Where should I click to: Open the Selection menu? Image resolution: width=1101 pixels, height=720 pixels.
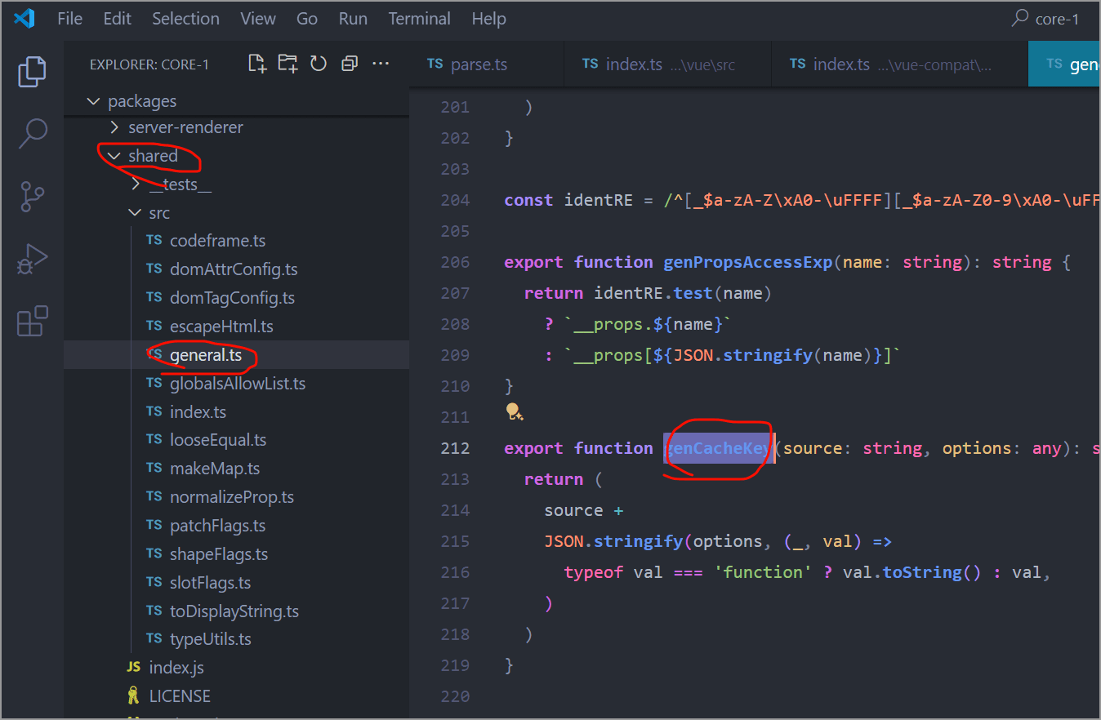[x=185, y=18]
